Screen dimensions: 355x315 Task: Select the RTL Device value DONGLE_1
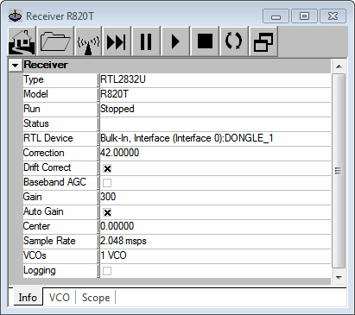(215, 138)
